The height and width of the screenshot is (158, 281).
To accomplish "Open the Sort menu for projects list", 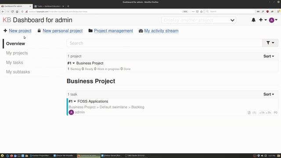I will tap(269, 56).
